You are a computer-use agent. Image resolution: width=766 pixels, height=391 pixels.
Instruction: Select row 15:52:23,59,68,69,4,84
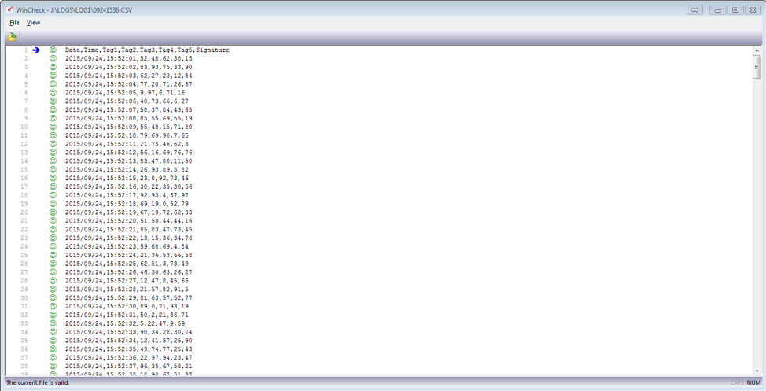(x=127, y=246)
